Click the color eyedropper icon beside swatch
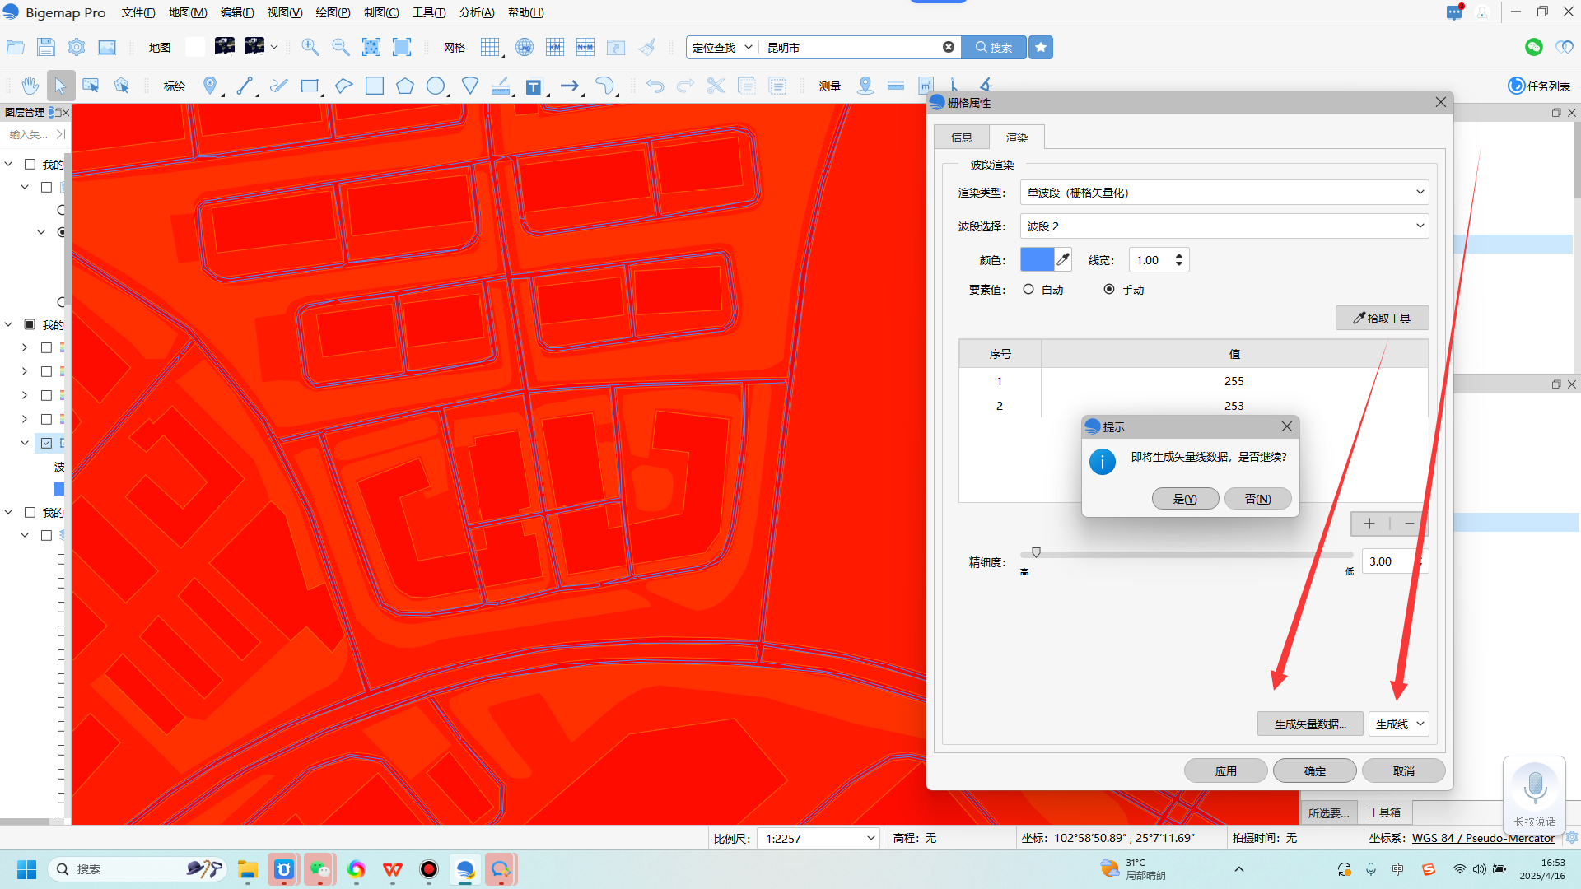Viewport: 1581px width, 889px height. click(1063, 260)
